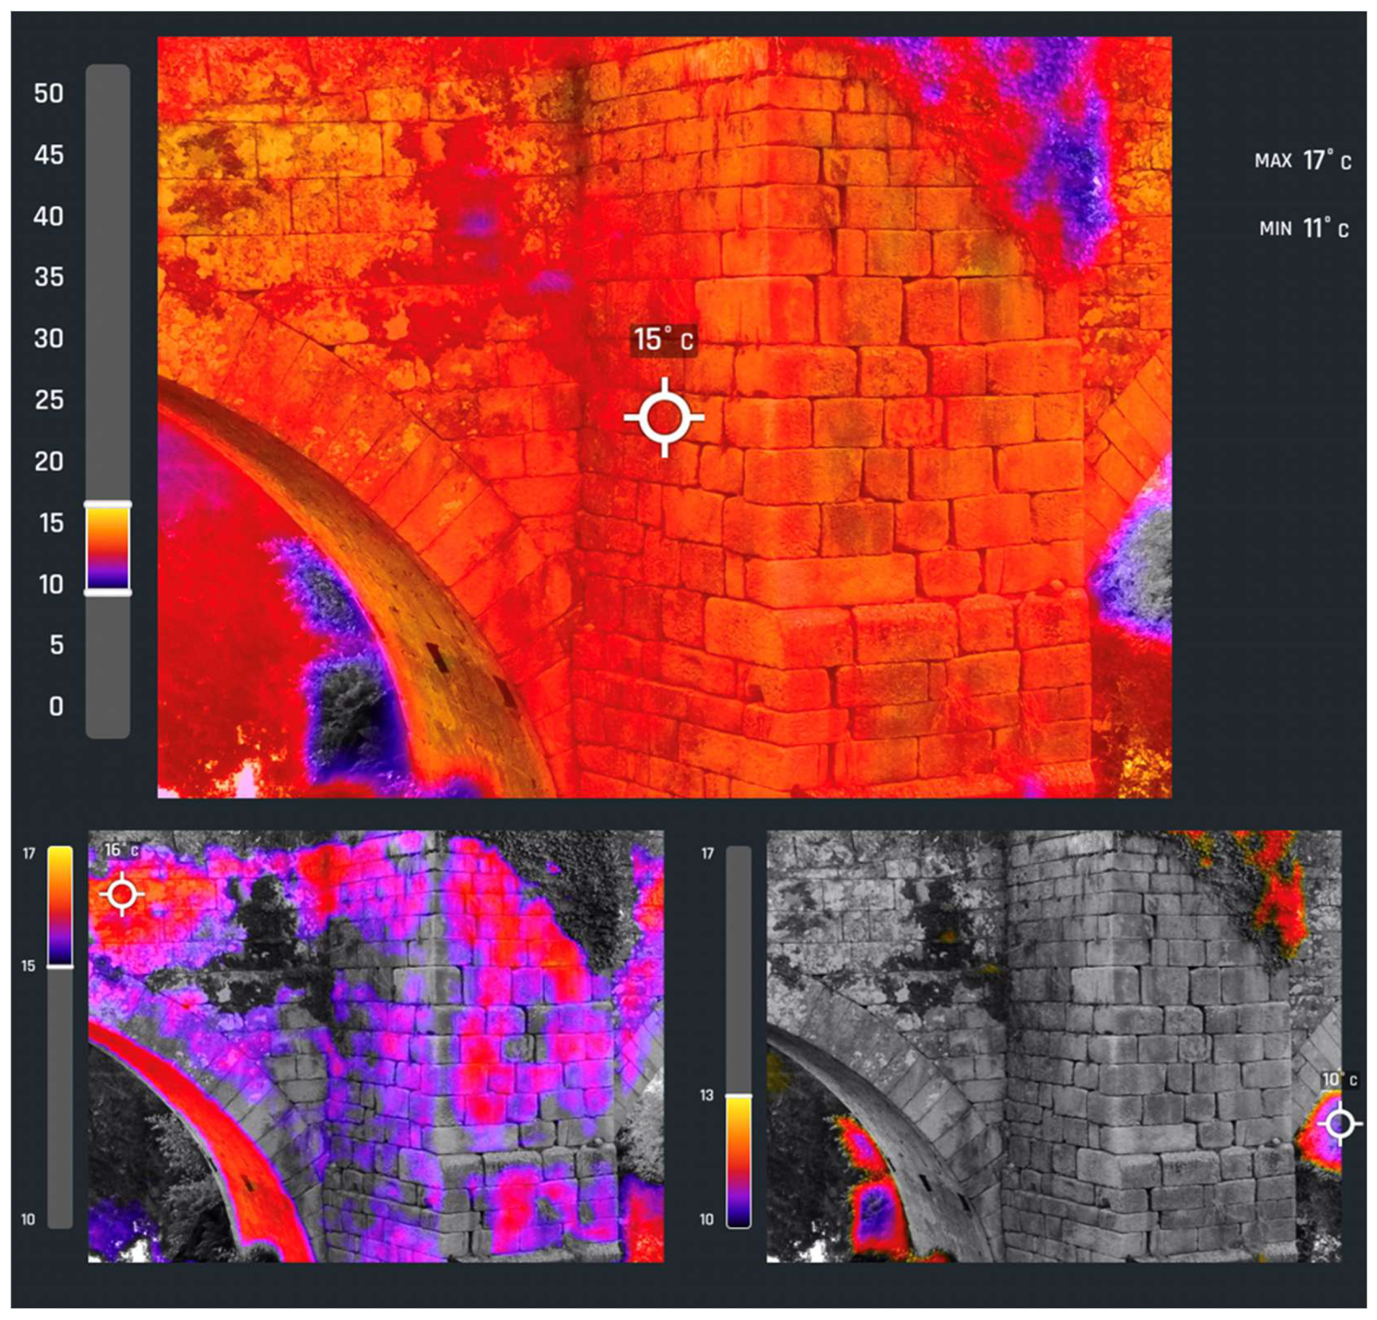Click the MIN 11°C reading
1377x1320 pixels.
pos(1303,229)
